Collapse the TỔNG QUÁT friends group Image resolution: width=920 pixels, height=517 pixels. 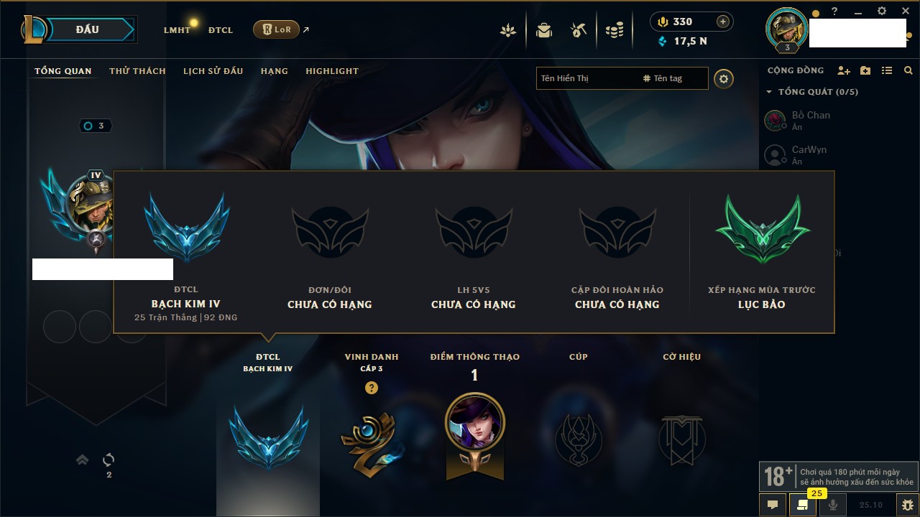point(812,92)
